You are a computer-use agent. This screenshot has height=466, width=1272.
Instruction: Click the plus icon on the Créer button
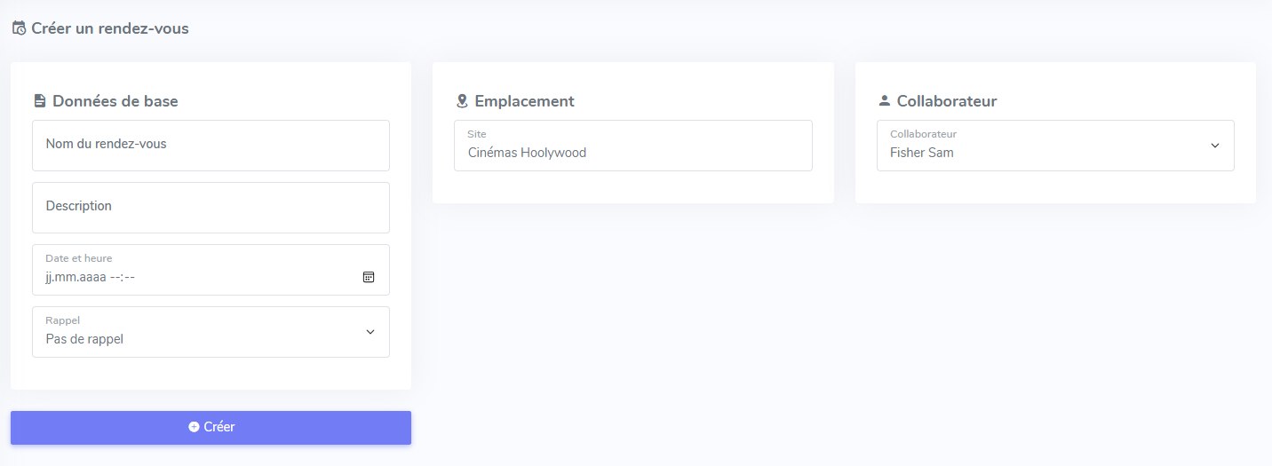point(194,427)
